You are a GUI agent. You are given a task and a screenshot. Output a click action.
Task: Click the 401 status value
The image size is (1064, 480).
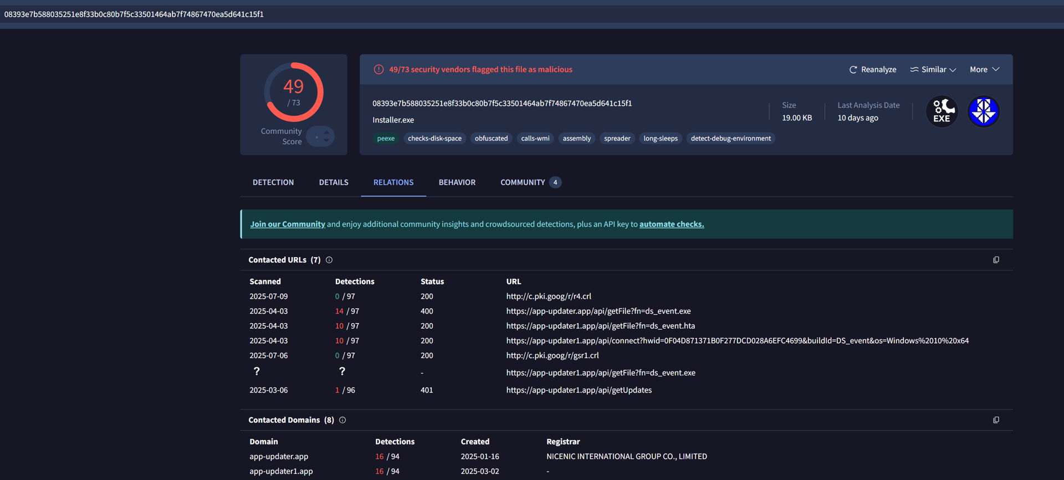[x=427, y=390]
